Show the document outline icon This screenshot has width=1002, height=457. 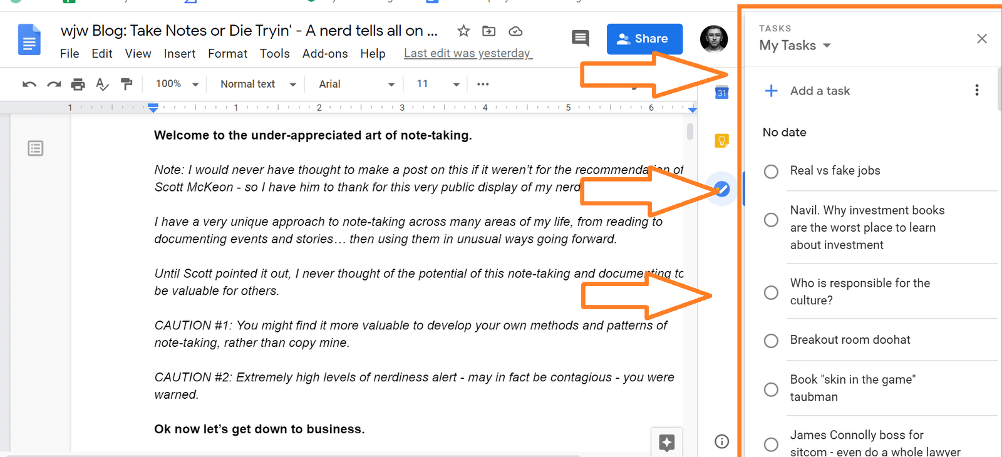point(36,148)
